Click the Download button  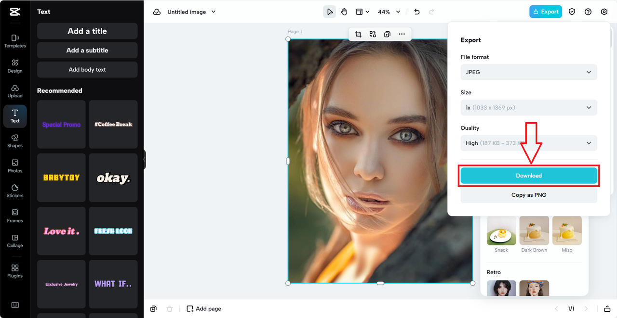[529, 176]
